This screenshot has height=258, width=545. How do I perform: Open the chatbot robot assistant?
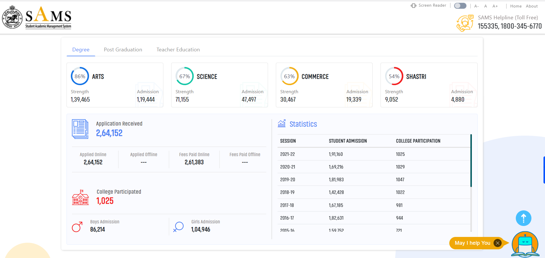click(525, 244)
